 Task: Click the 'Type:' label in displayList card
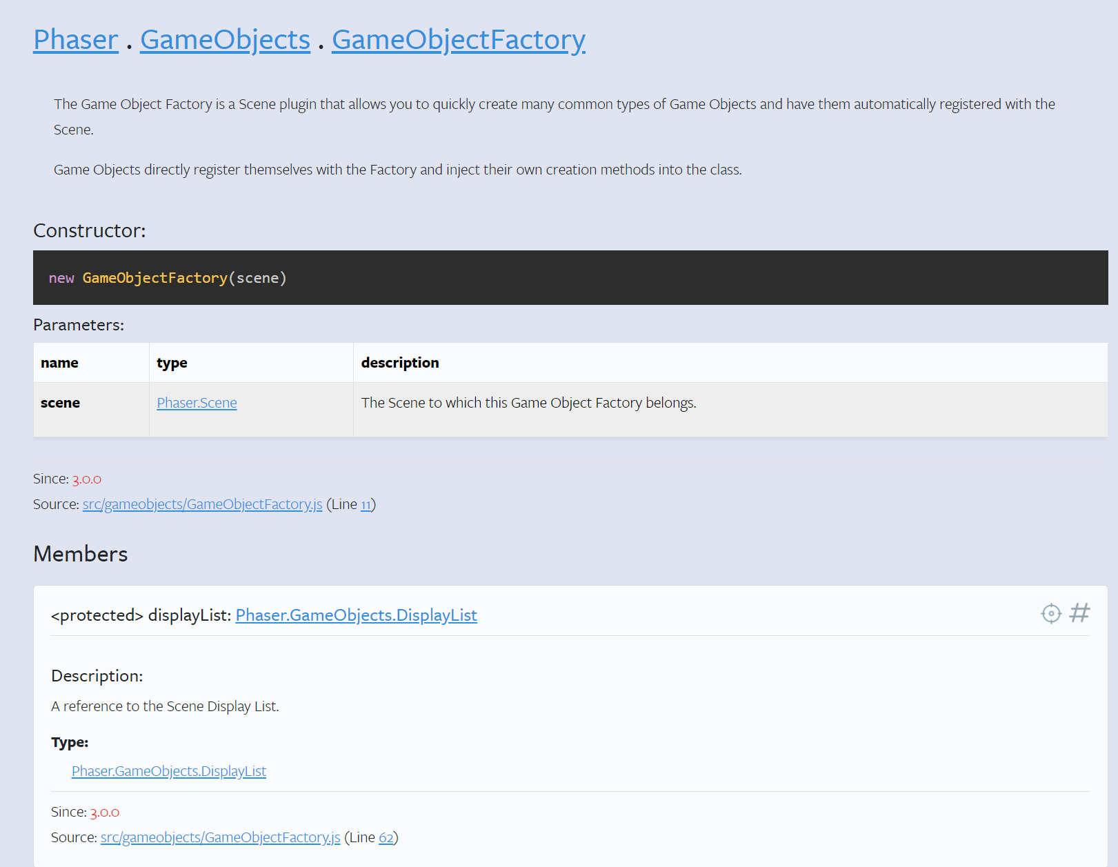(x=70, y=742)
